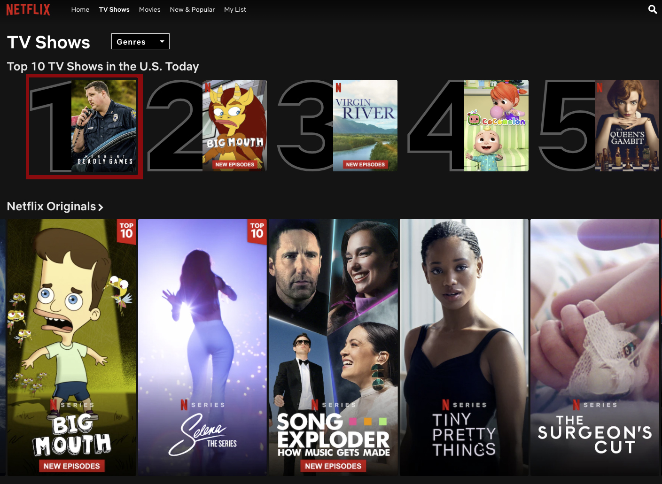Open The Surgeon's Cut poster
Viewport: 662px width, 484px height.
point(595,347)
